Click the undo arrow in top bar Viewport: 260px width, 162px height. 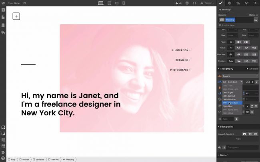(x=177, y=3)
